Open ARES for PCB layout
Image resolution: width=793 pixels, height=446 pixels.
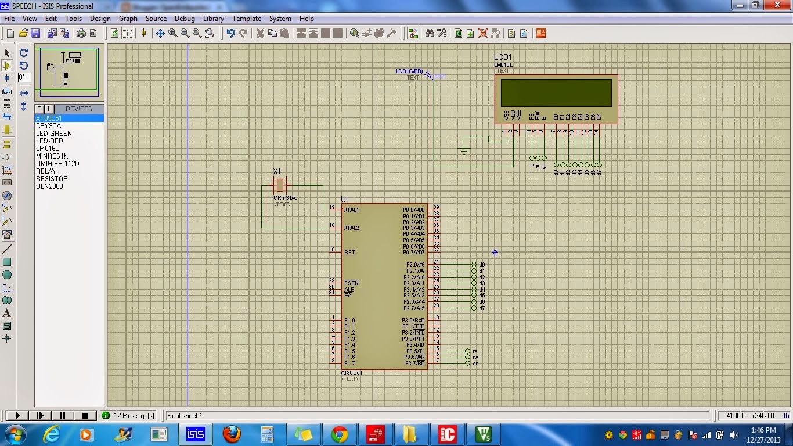(540, 33)
